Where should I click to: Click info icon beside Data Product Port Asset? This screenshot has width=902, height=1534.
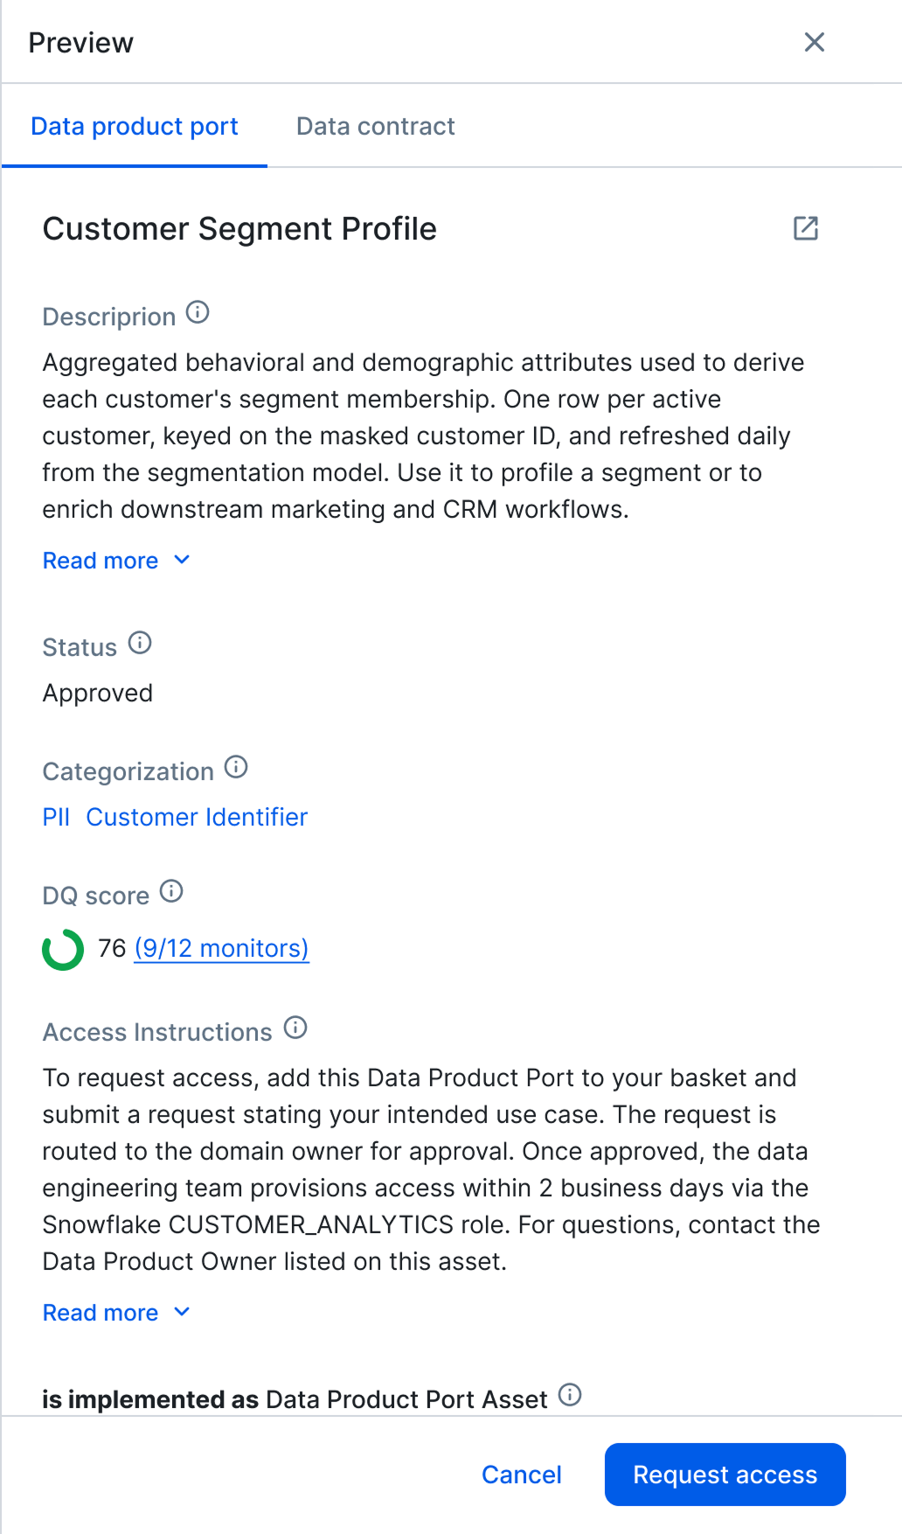pos(570,1395)
